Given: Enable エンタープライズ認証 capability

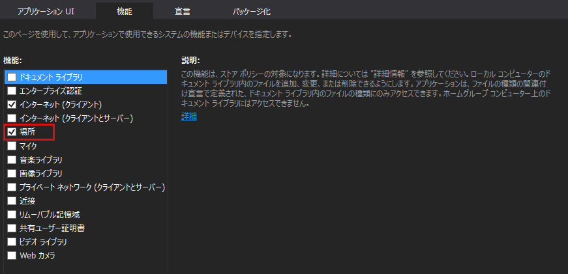Looking at the screenshot, I should (12, 90).
